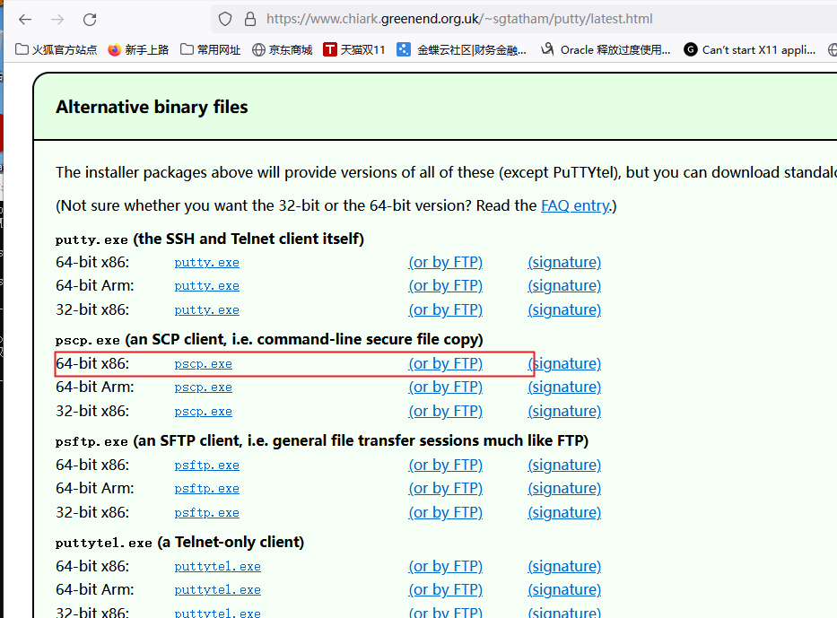Reload the current page
837x618 pixels.
tap(89, 19)
